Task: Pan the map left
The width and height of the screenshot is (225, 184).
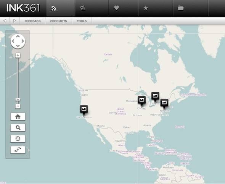Action: tap(13, 41)
